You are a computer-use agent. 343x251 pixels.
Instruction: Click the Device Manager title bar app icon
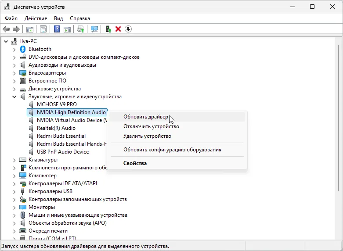point(7,7)
